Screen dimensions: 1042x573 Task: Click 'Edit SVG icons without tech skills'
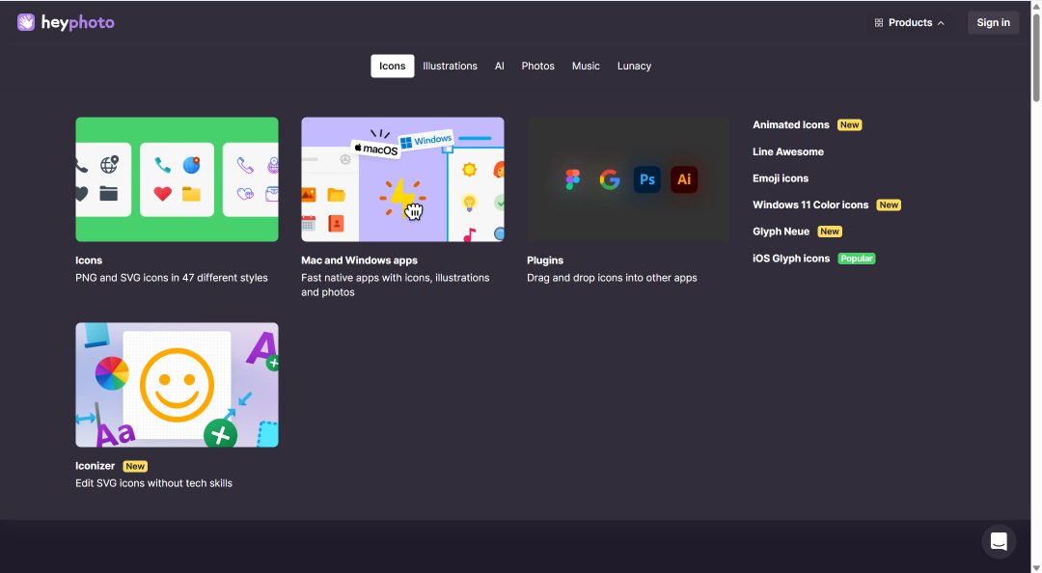(x=153, y=483)
